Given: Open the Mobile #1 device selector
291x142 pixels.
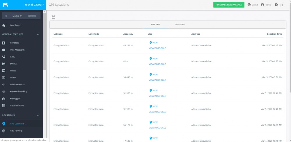Looking at the screenshot, I should [x=21, y=16].
